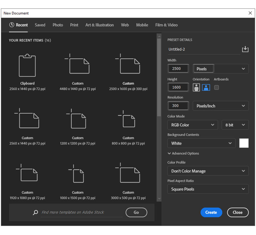This screenshot has height=235, width=256.
Task: Click the Create button
Action: coord(211,212)
